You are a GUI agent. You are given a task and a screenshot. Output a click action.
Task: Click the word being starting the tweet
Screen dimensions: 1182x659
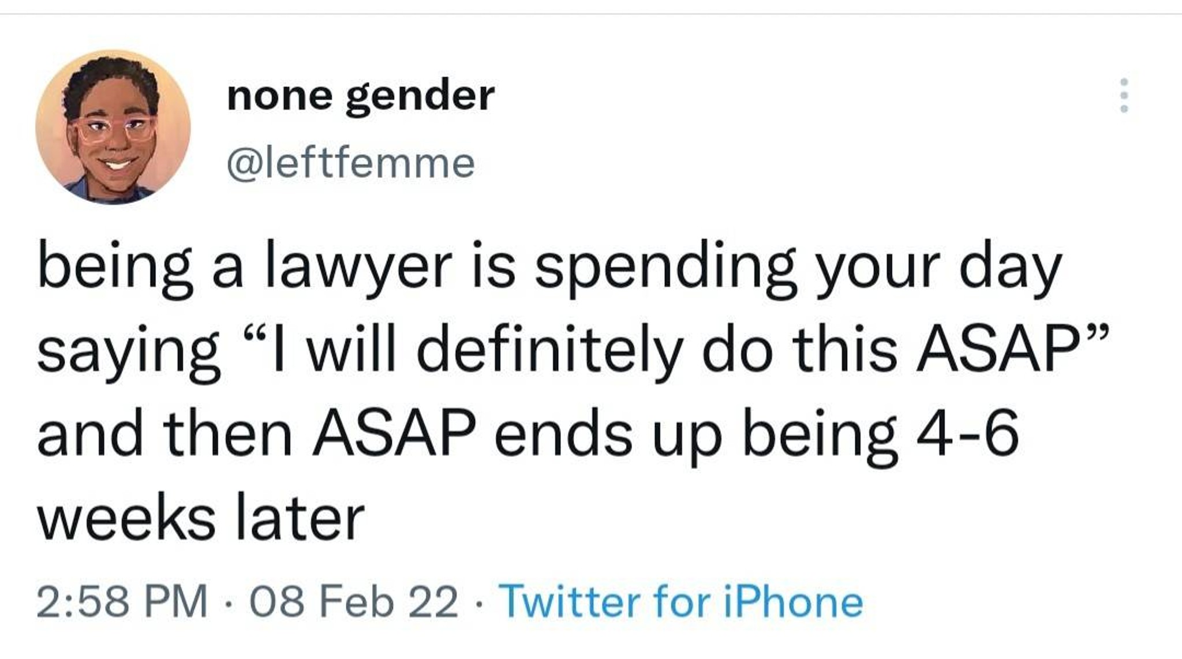(115, 268)
